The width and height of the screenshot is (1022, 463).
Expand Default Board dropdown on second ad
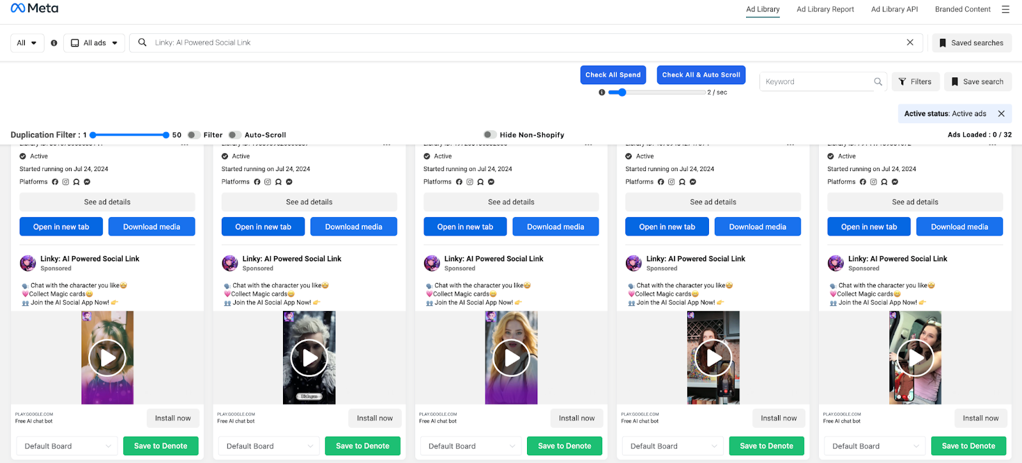(x=269, y=446)
